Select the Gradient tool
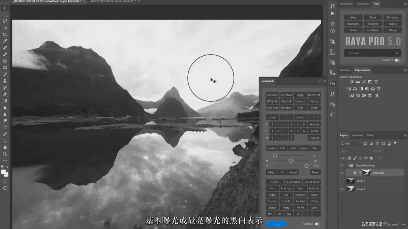The height and width of the screenshot is (229, 408). tap(5, 101)
